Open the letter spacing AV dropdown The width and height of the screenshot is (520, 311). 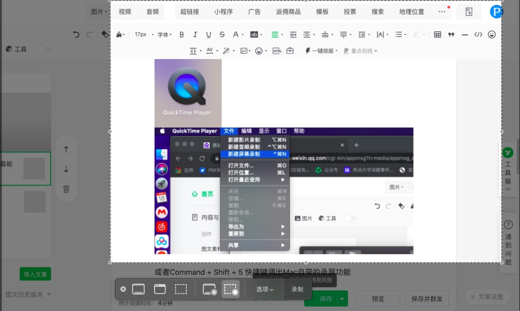coord(212,50)
